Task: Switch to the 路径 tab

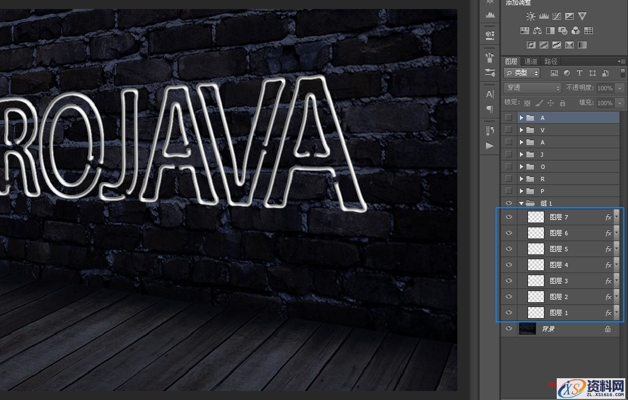Action: point(551,62)
